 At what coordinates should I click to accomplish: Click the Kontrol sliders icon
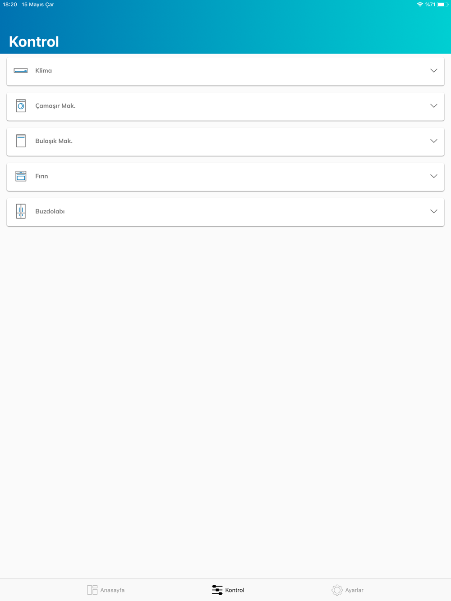click(217, 590)
